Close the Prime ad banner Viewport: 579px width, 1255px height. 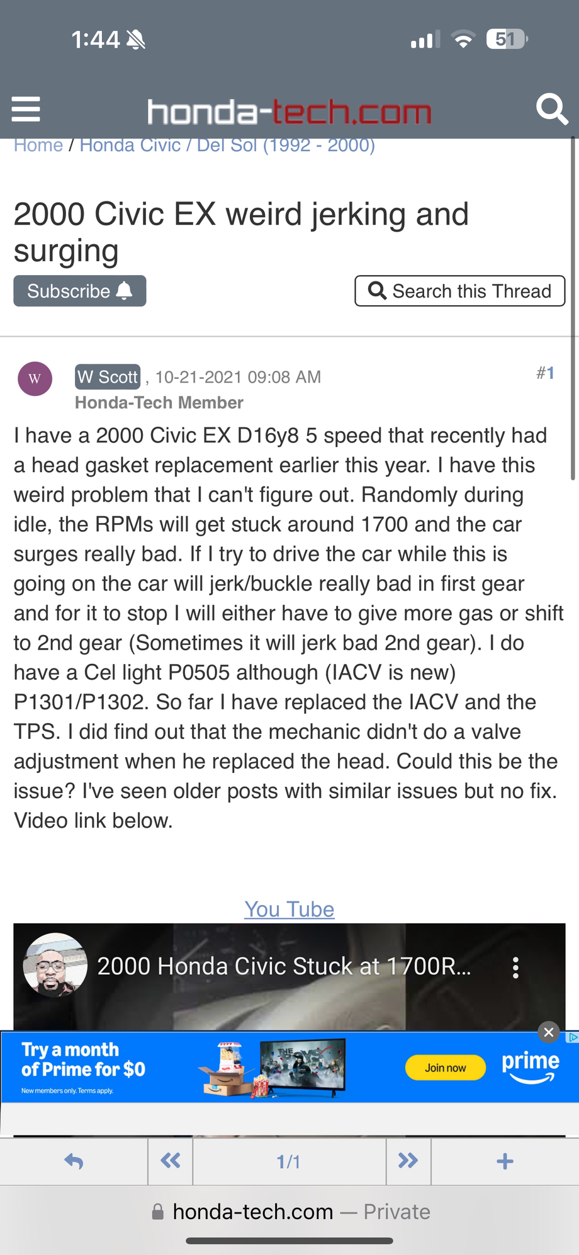pos(549,1032)
